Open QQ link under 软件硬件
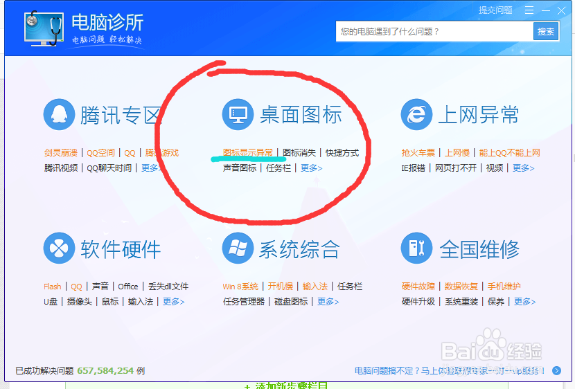This screenshot has height=389, width=575. 77,287
